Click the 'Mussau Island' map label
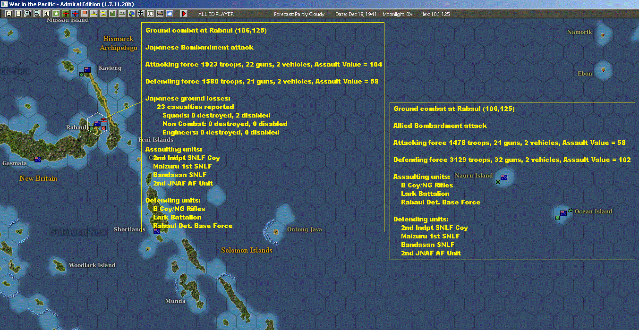Viewport: 639px width, 330px height. [x=68, y=20]
